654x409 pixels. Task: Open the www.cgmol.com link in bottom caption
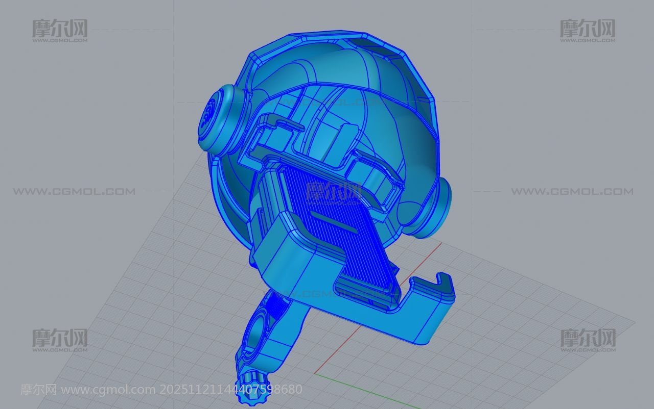coord(108,390)
